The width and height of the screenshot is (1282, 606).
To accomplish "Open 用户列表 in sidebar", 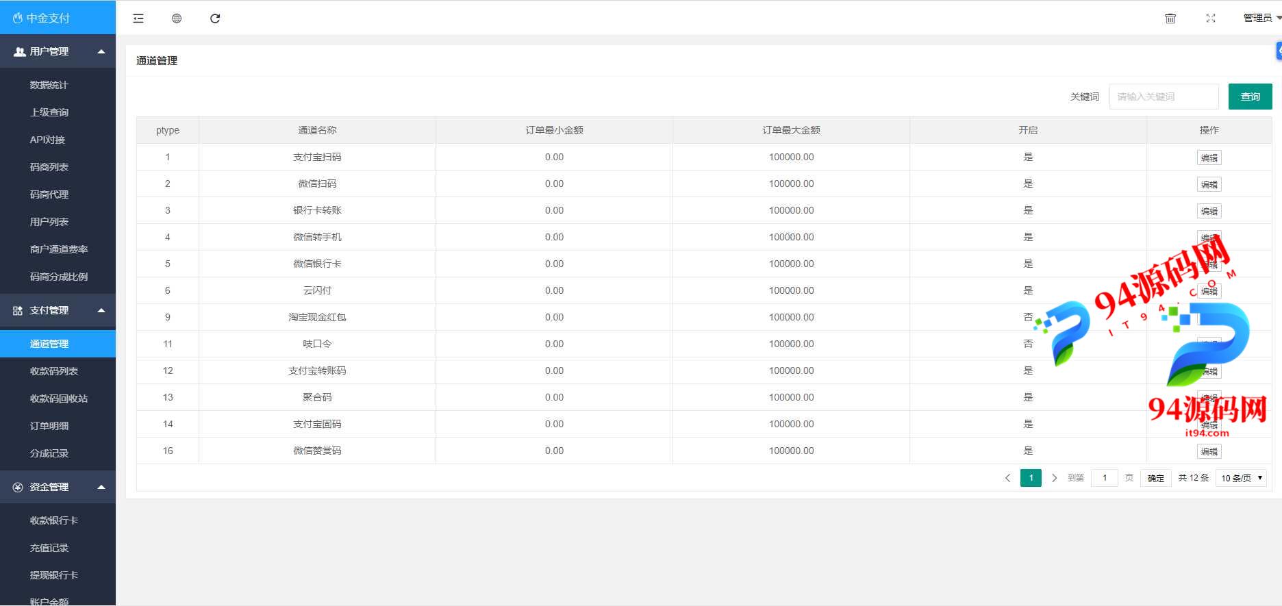I will tap(49, 222).
